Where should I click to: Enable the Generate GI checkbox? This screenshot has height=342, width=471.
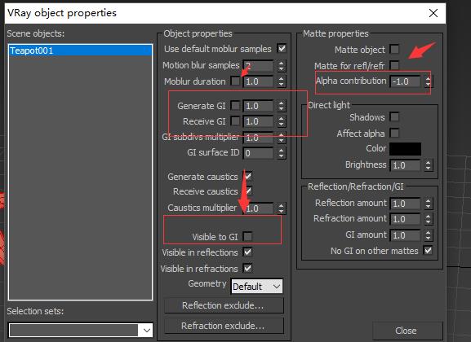pos(235,106)
